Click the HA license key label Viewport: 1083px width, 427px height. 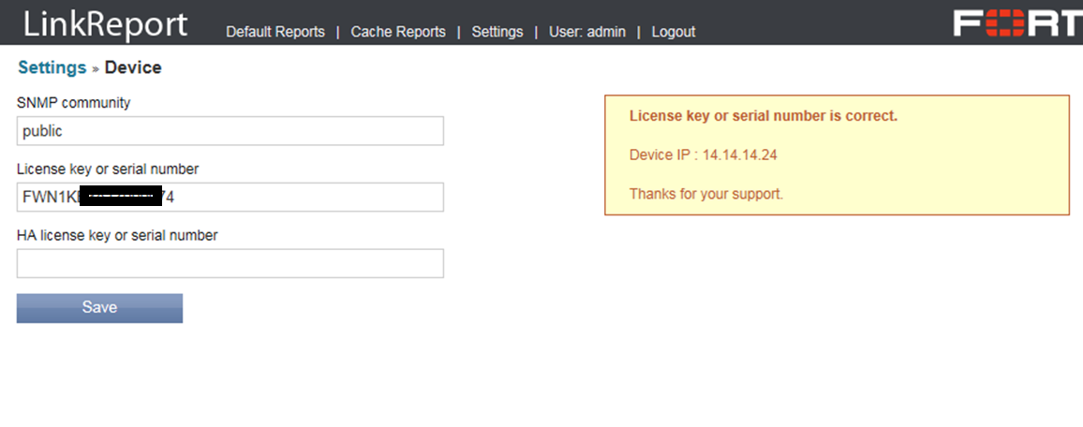[x=117, y=236]
